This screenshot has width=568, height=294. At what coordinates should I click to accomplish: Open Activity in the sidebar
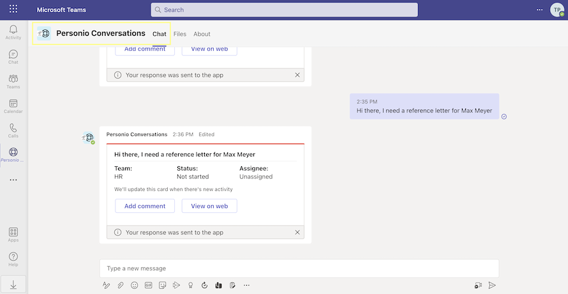[13, 33]
